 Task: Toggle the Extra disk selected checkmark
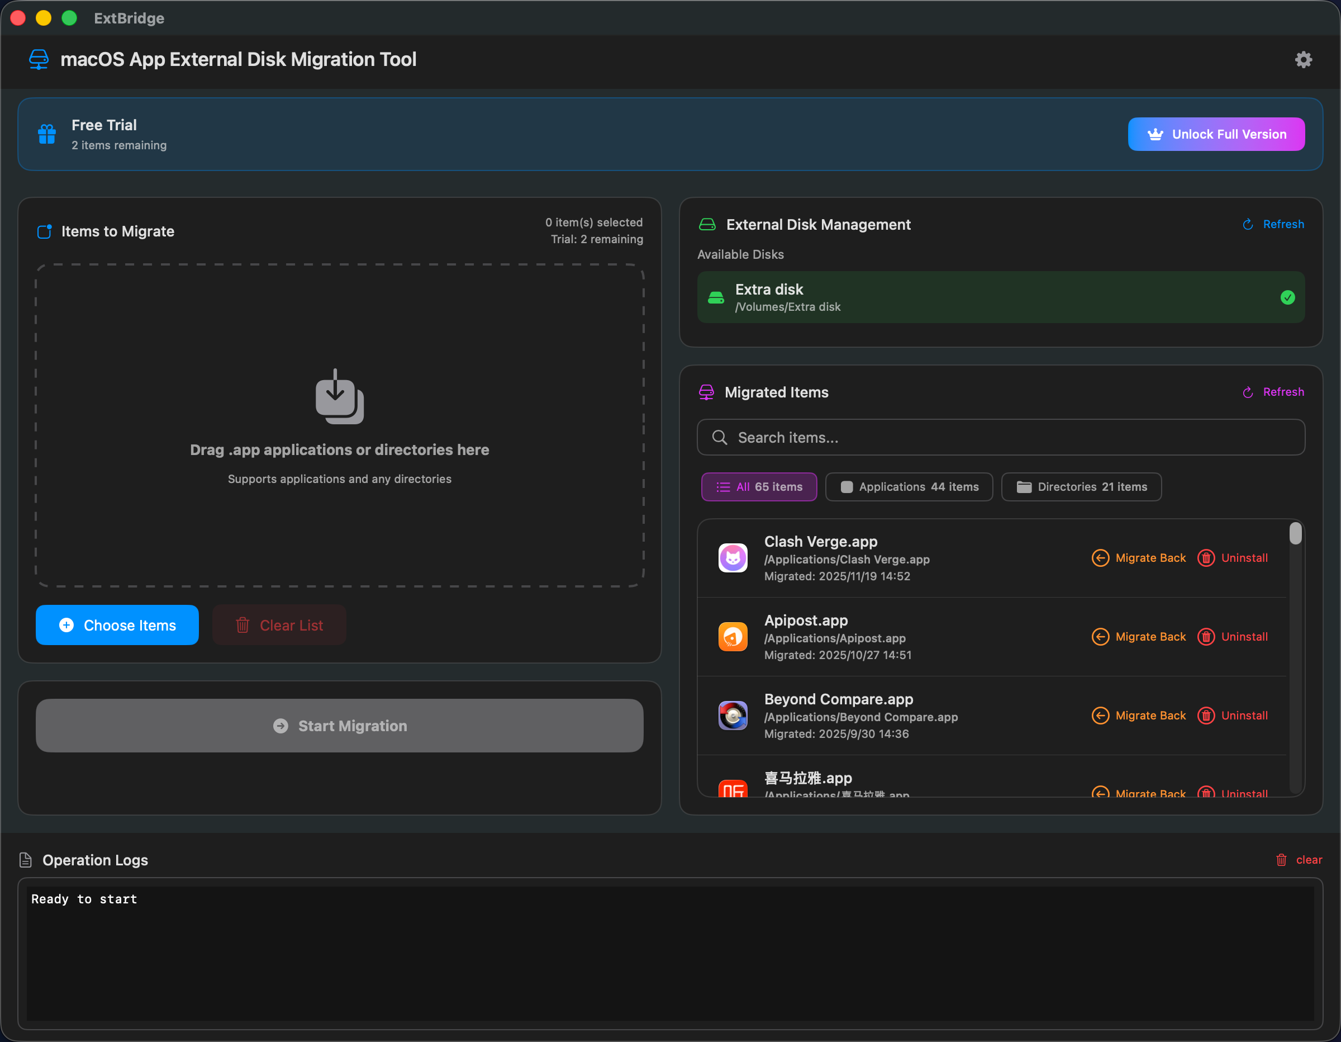(x=1287, y=297)
